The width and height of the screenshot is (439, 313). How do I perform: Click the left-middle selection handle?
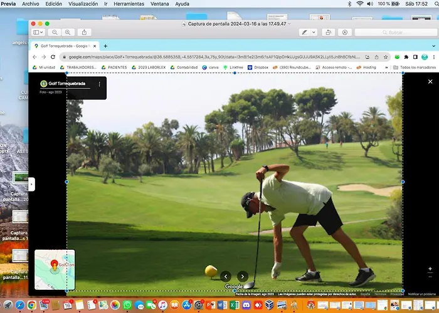(x=66, y=182)
